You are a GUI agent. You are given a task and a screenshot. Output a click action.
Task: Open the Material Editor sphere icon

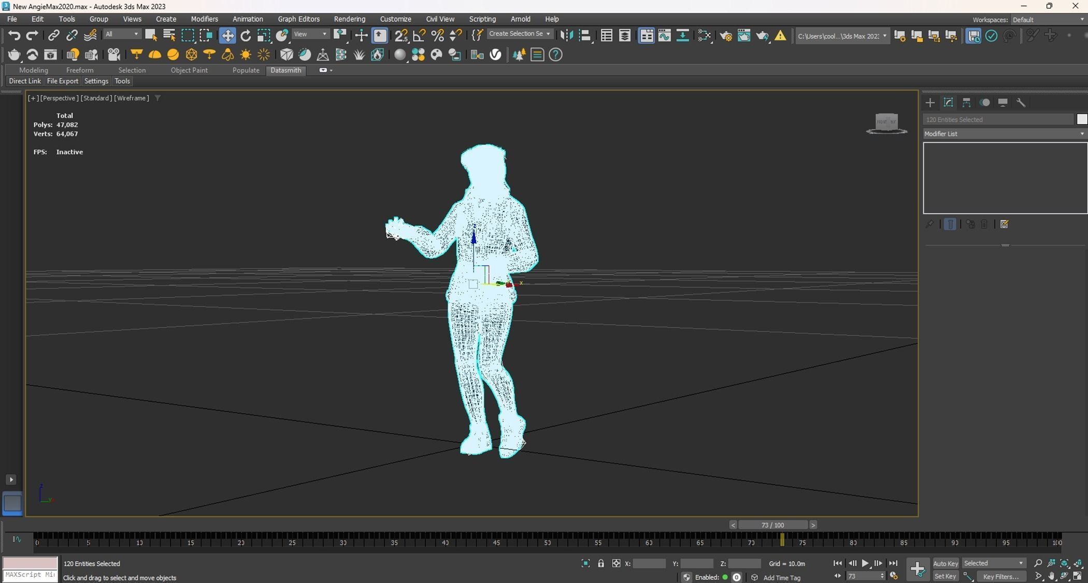point(399,55)
